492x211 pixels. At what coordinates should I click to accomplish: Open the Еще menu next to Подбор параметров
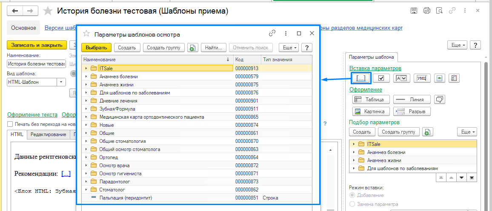[x=467, y=132]
